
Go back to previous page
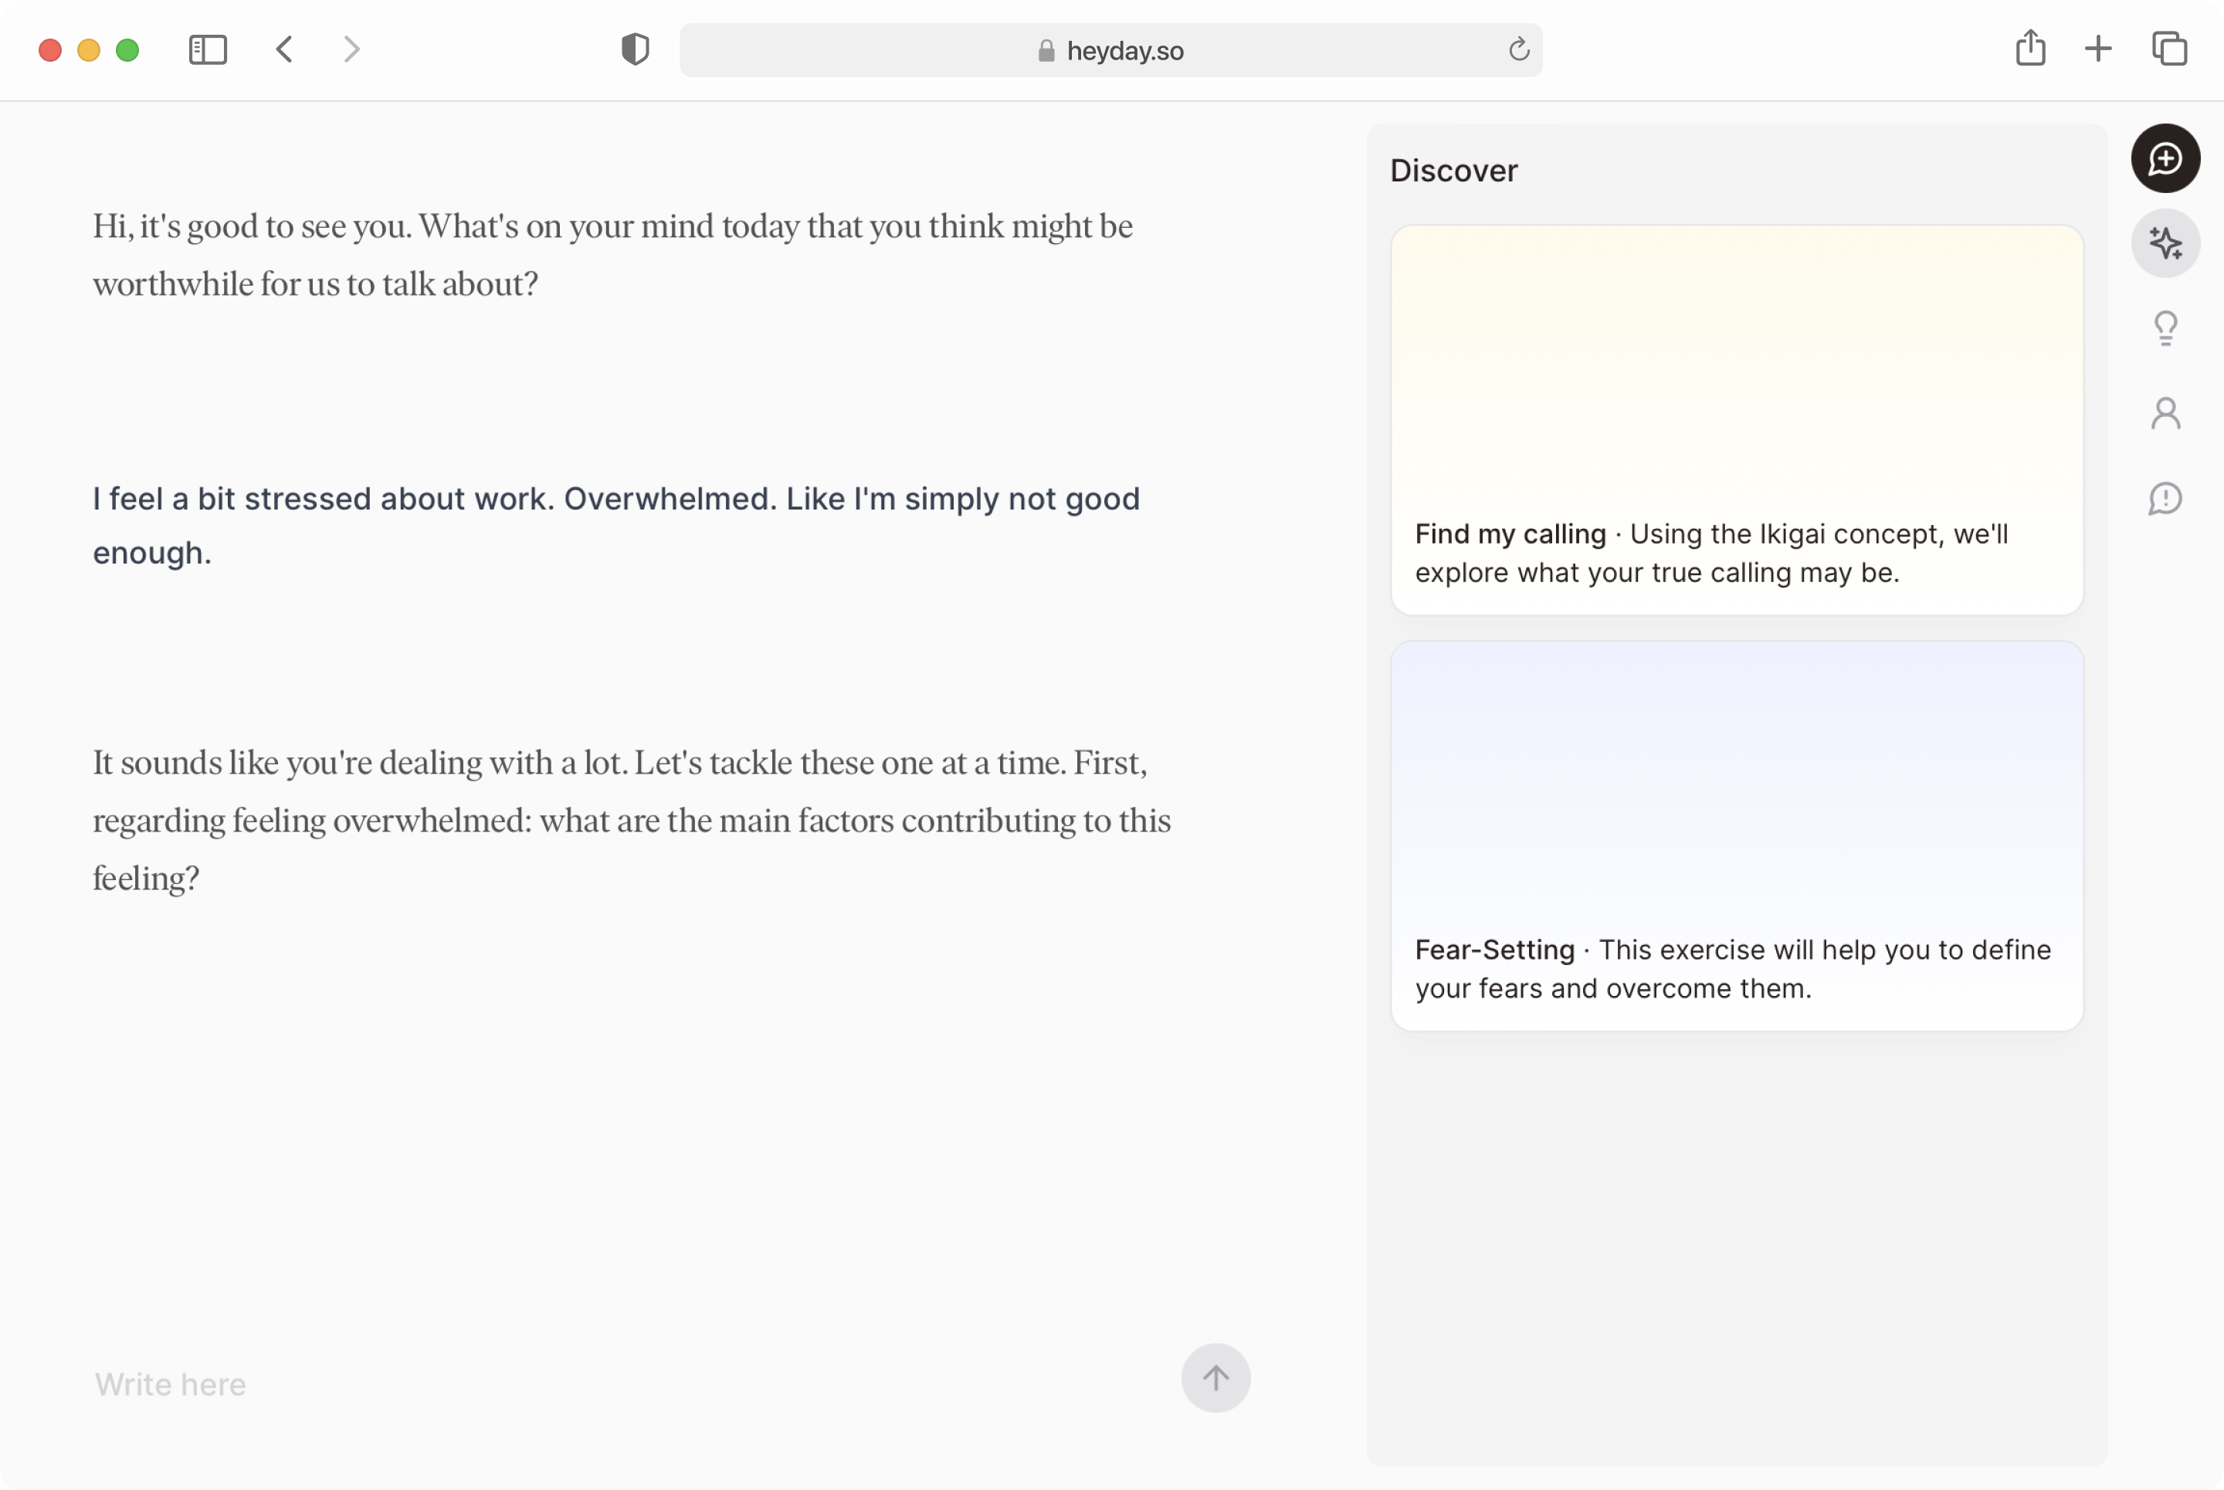(x=284, y=49)
